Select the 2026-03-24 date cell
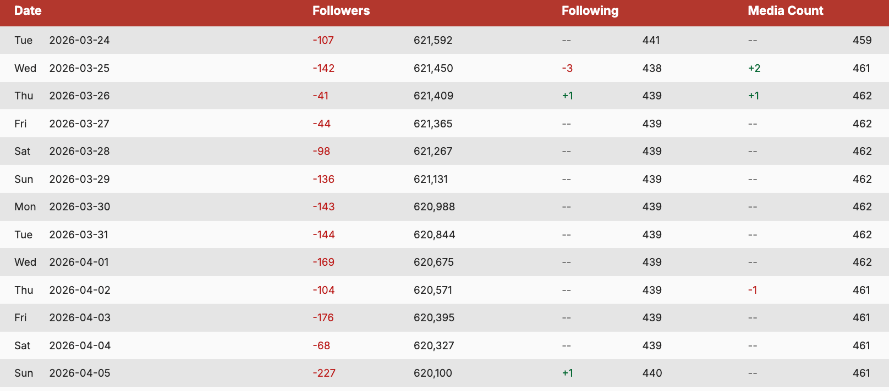889x391 pixels. [x=79, y=40]
